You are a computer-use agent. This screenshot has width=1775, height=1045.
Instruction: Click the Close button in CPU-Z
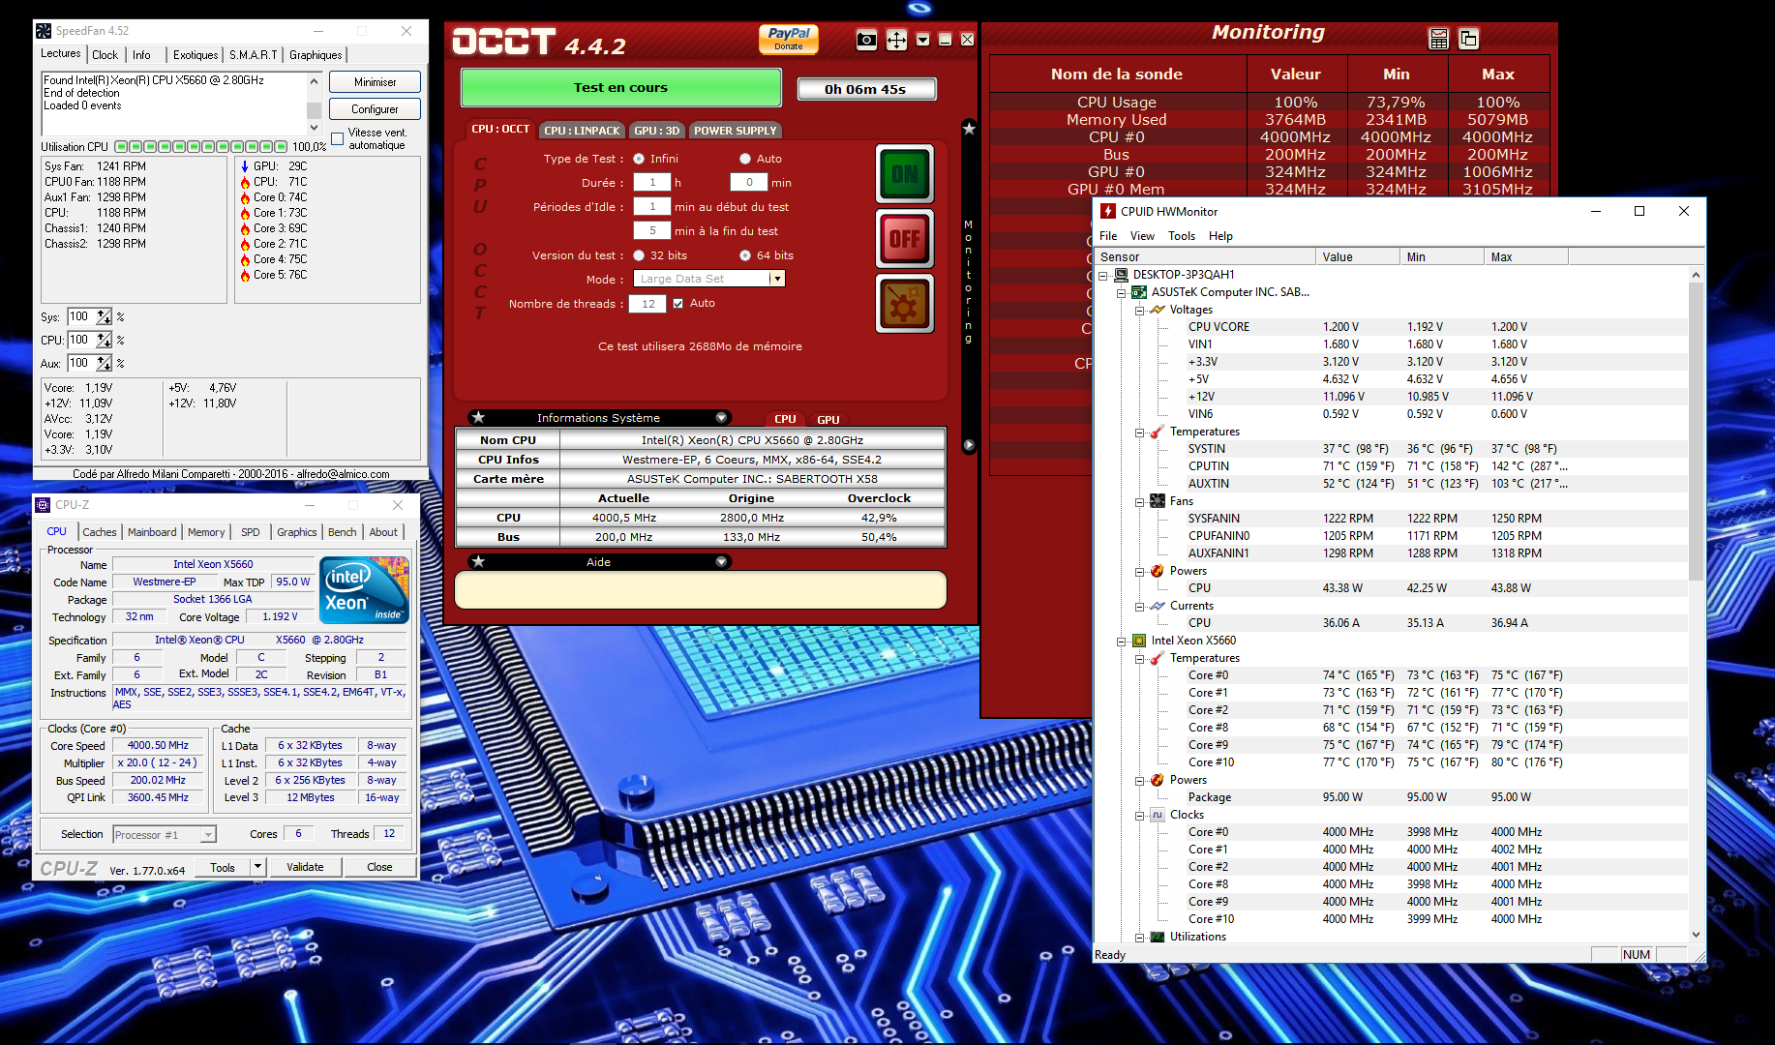[379, 867]
